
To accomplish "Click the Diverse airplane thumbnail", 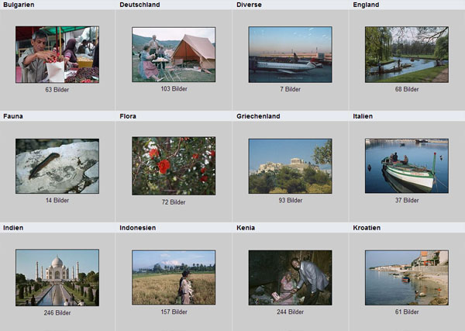I will click(x=290, y=54).
